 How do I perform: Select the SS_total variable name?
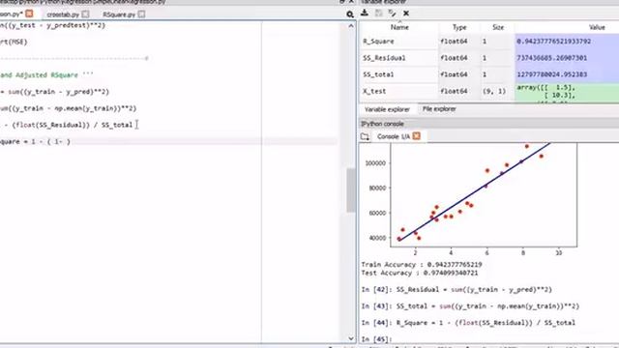coord(378,74)
